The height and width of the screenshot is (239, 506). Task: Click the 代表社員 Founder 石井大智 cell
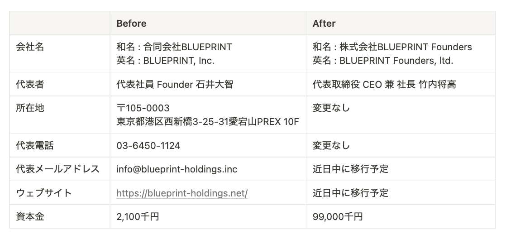(x=175, y=84)
